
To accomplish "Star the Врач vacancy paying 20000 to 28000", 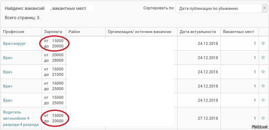I will click(x=263, y=57).
